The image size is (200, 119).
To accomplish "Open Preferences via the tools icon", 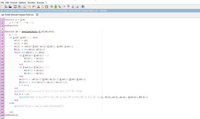I will [x=78, y=7].
